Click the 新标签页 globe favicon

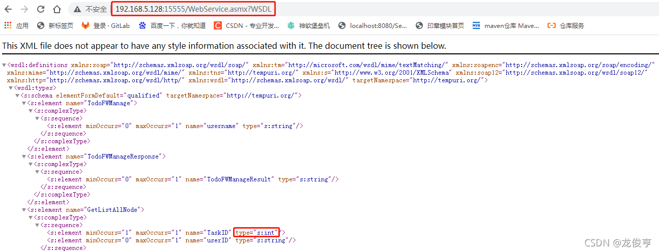point(41,25)
